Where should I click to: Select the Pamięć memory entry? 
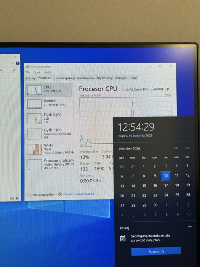[49, 103]
